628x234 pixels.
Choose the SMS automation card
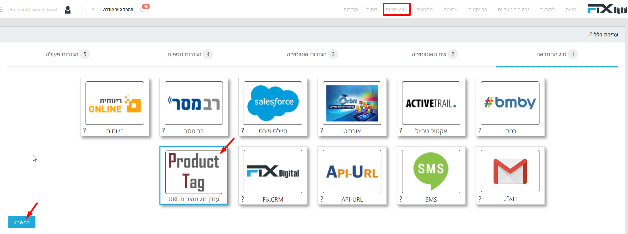[x=431, y=175]
